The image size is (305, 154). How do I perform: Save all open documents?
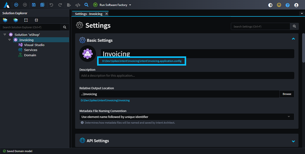coord(42,5)
